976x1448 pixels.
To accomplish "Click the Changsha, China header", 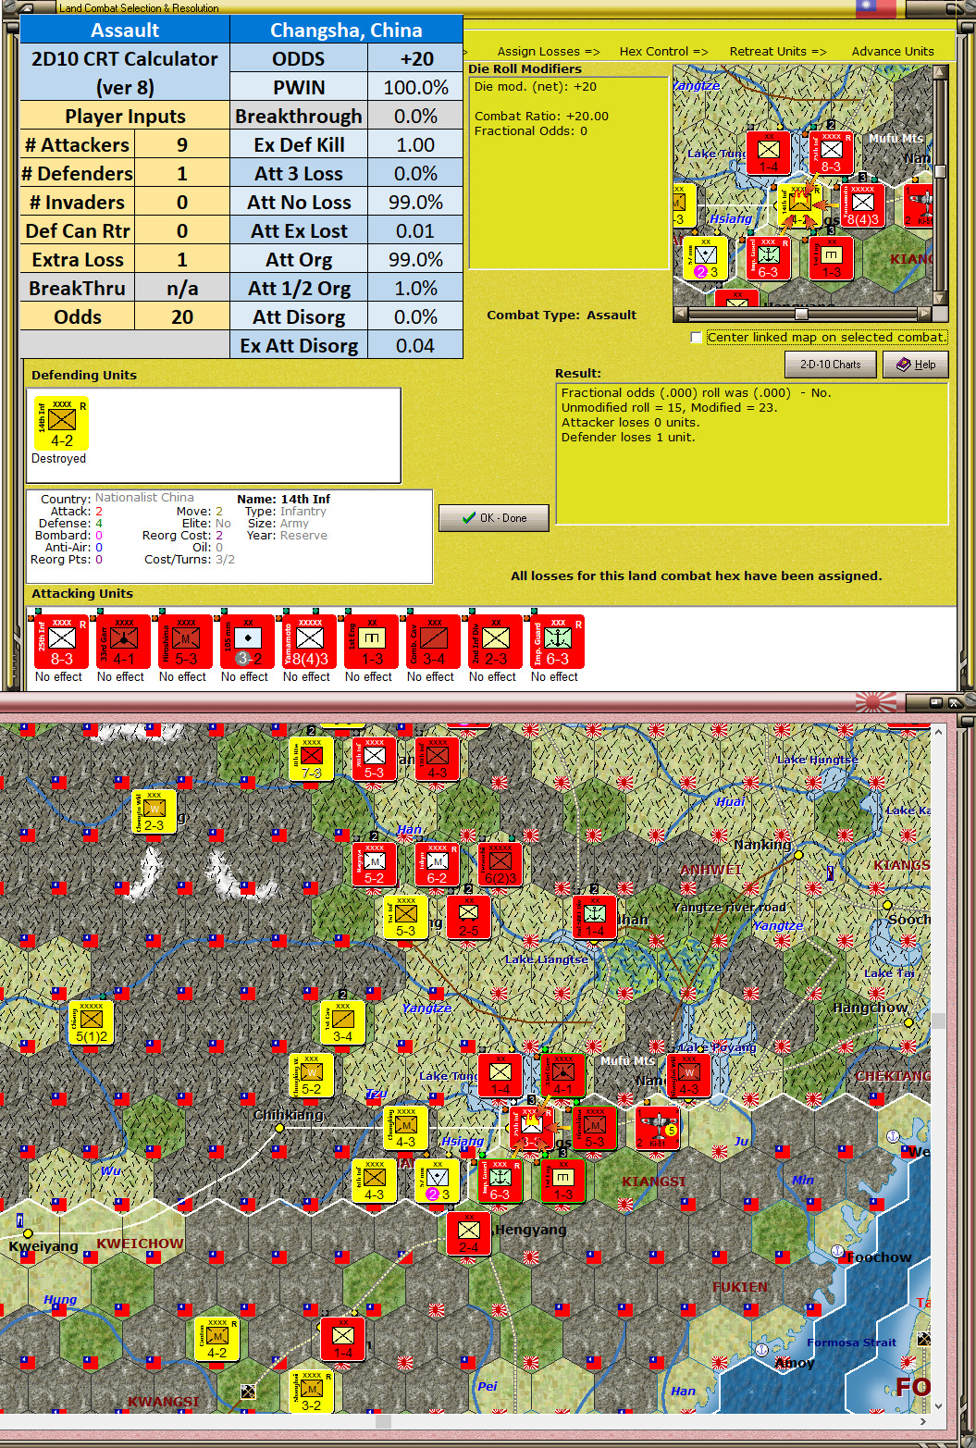I will 346,31.
